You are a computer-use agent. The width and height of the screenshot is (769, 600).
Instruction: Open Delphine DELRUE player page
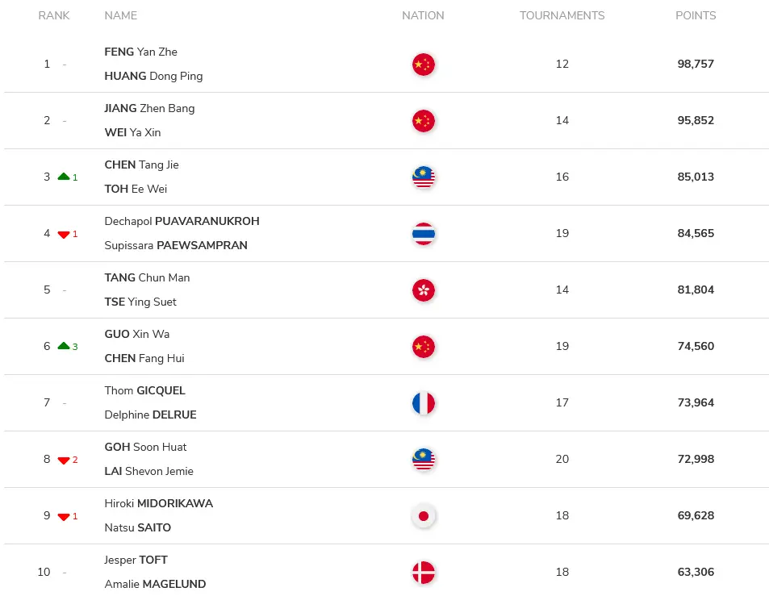point(151,415)
